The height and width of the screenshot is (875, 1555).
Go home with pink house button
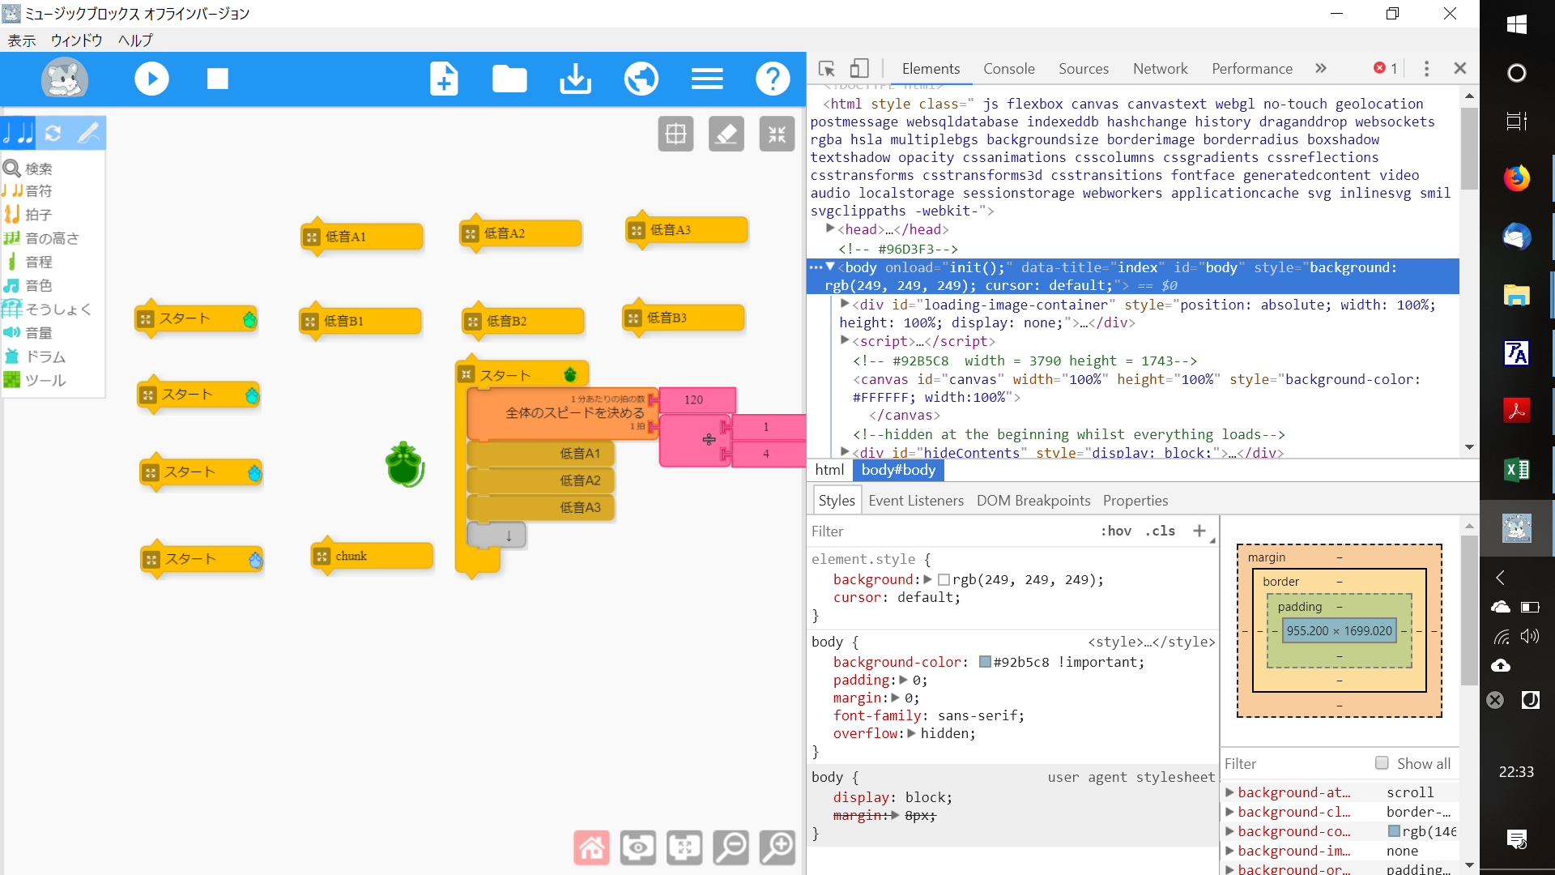(591, 847)
